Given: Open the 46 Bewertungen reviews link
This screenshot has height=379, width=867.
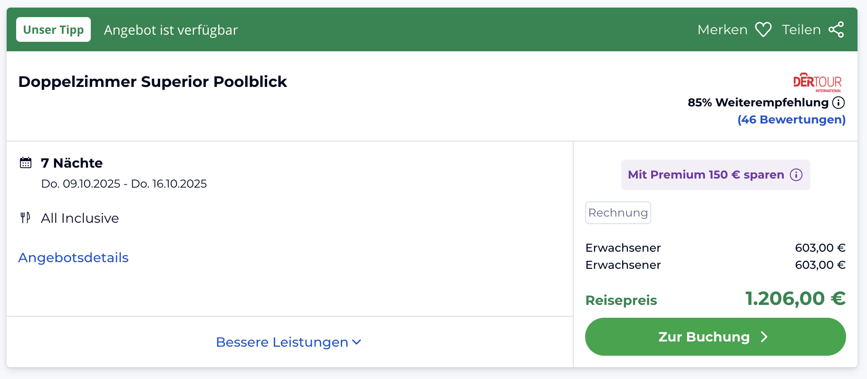Looking at the screenshot, I should tap(791, 120).
